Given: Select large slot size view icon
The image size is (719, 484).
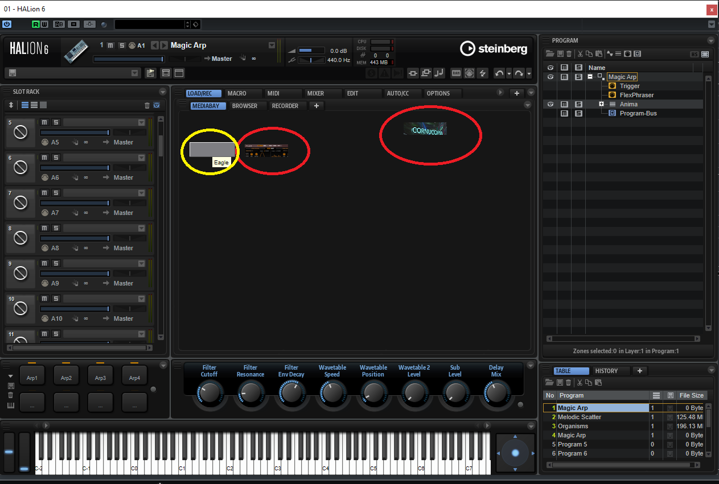Looking at the screenshot, I should click(25, 105).
